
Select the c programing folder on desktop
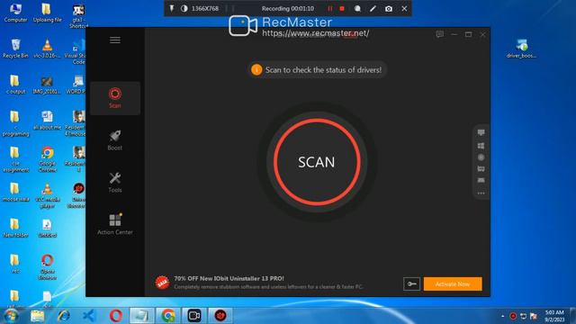pos(15,124)
